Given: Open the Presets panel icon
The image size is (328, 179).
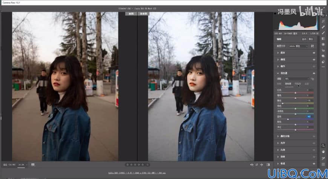Looking at the screenshot, I should 323,62.
